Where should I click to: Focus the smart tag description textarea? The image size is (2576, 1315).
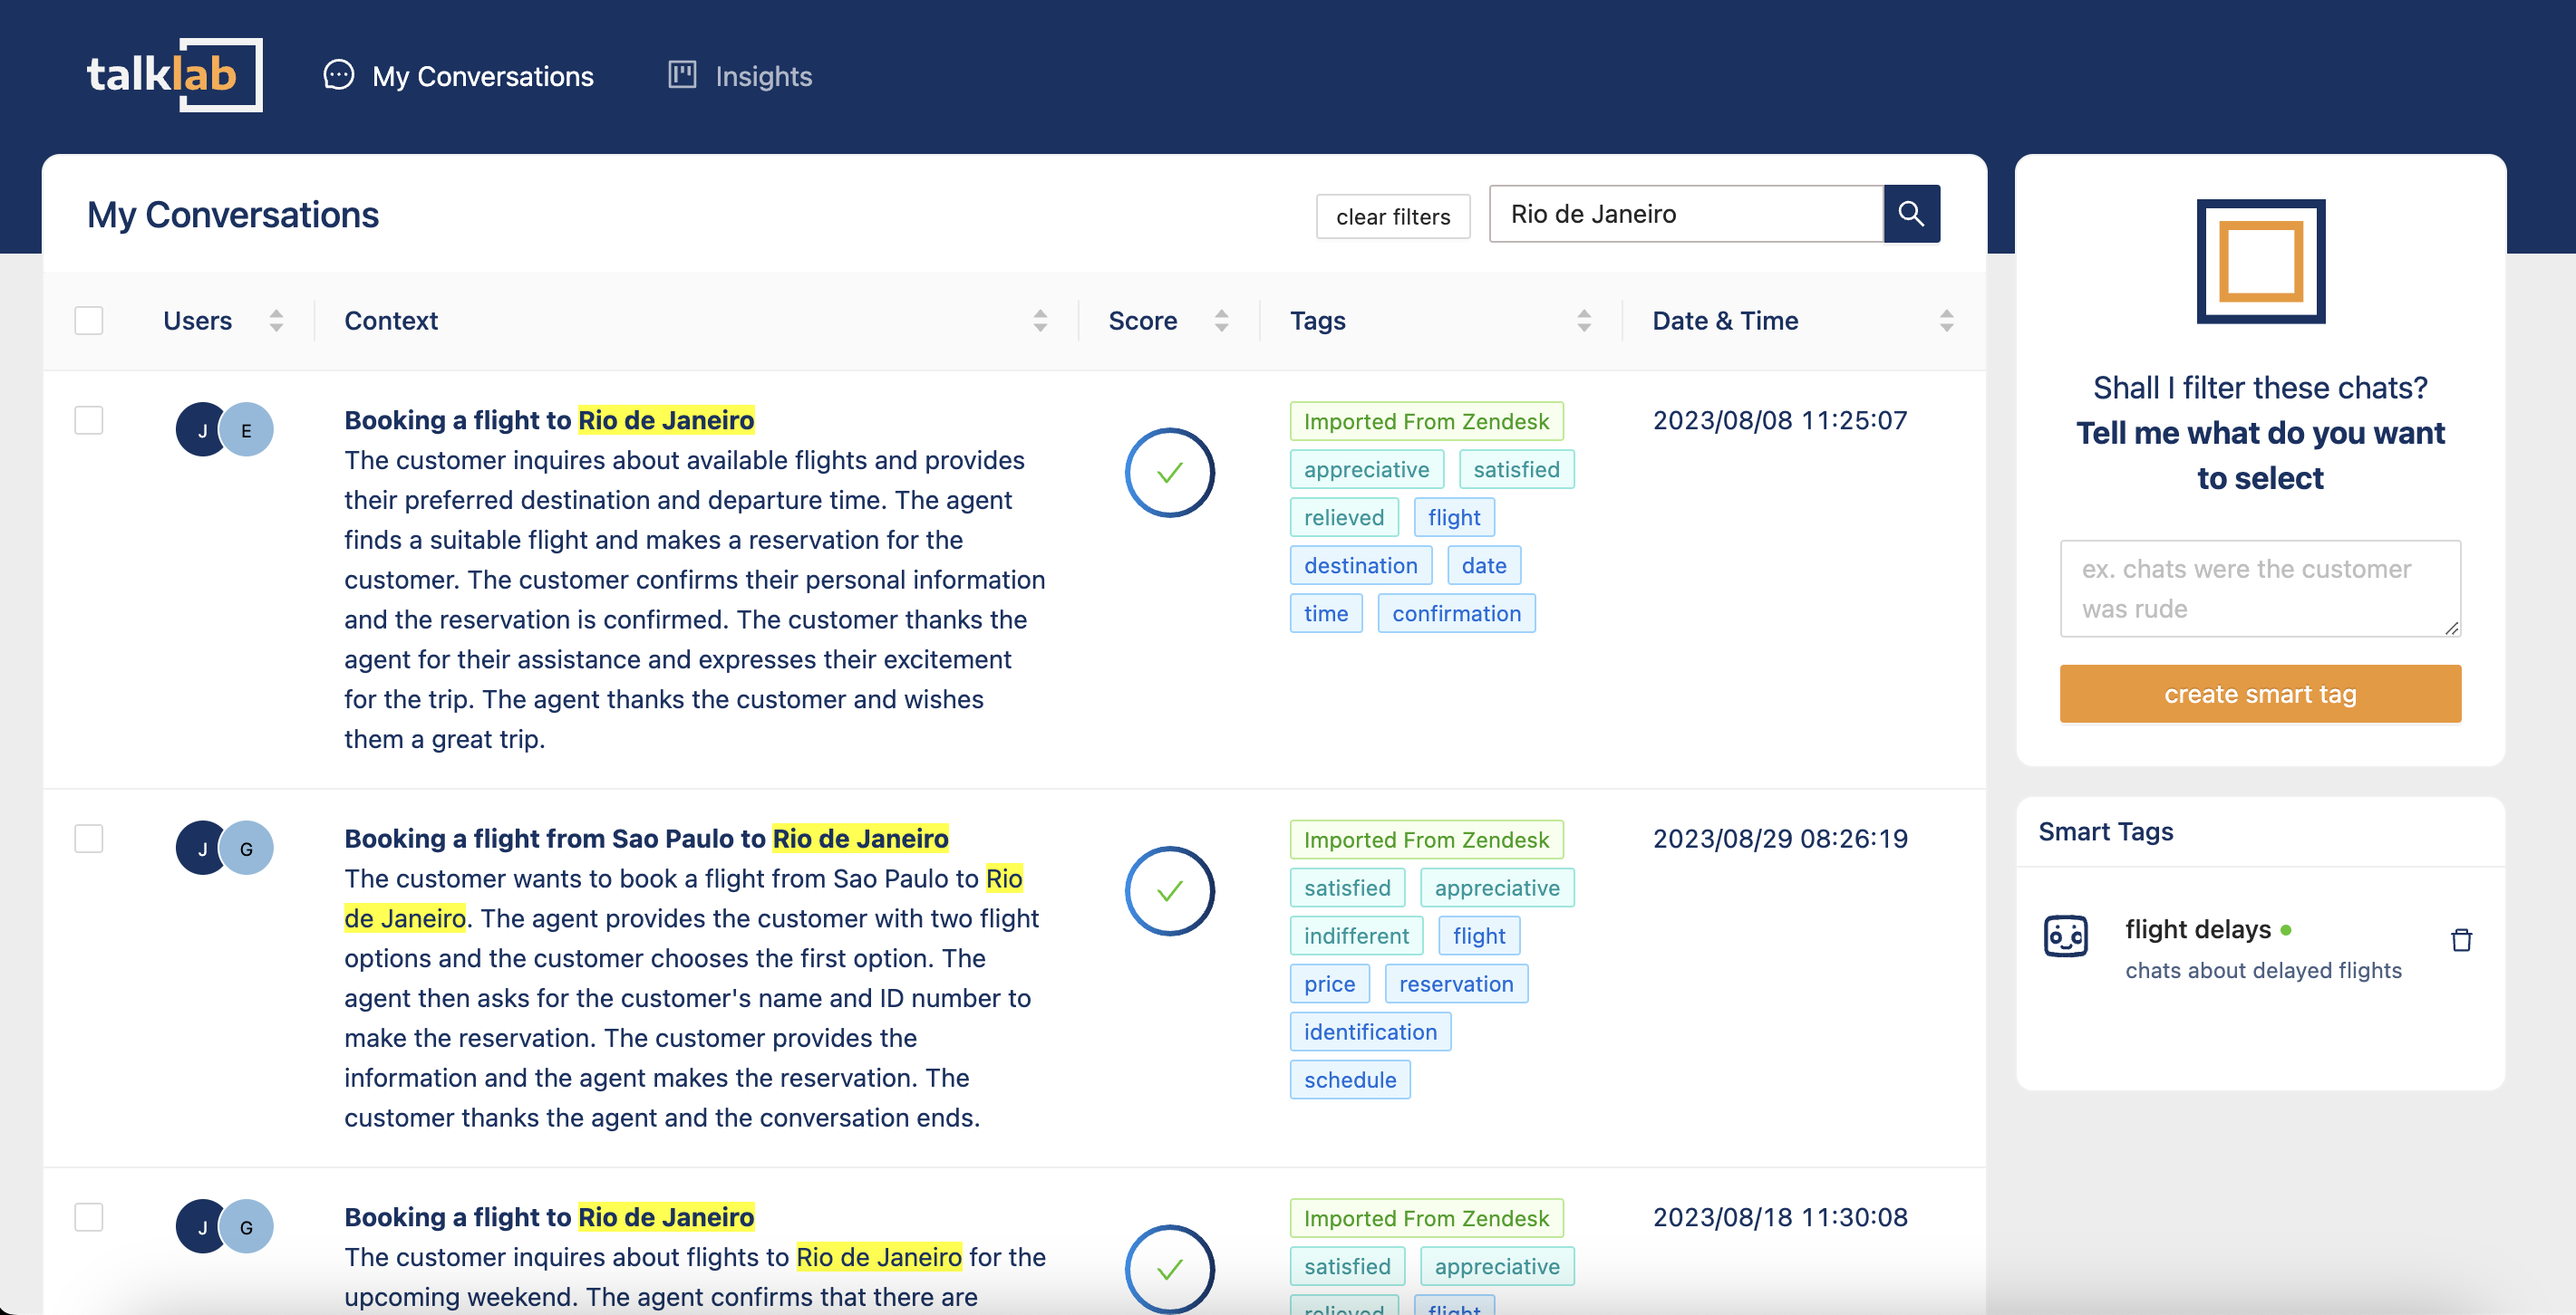click(2260, 590)
